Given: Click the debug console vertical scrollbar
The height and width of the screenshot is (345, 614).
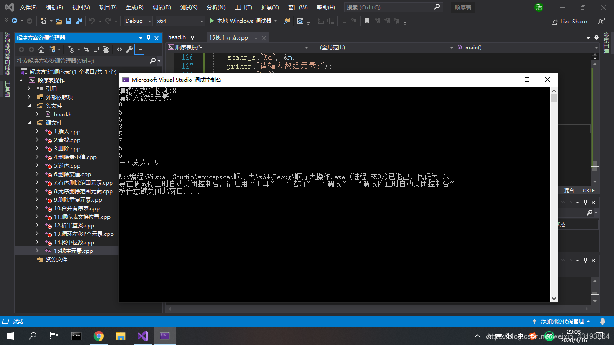Looking at the screenshot, I should [554, 194].
